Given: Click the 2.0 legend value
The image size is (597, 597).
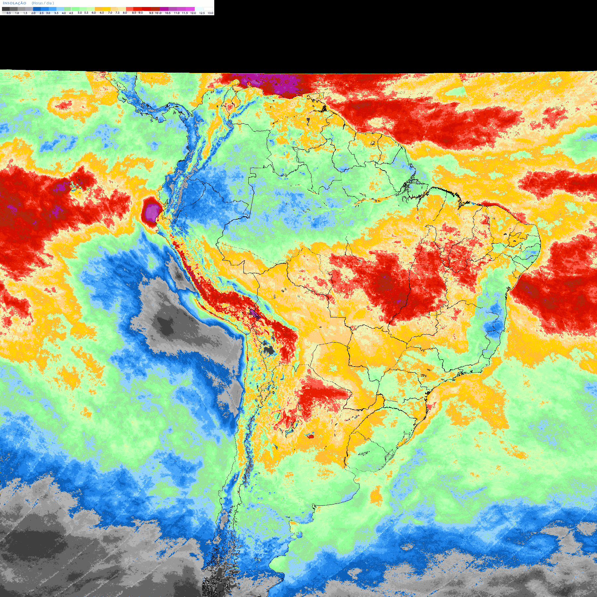Looking at the screenshot, I should [x=33, y=13].
